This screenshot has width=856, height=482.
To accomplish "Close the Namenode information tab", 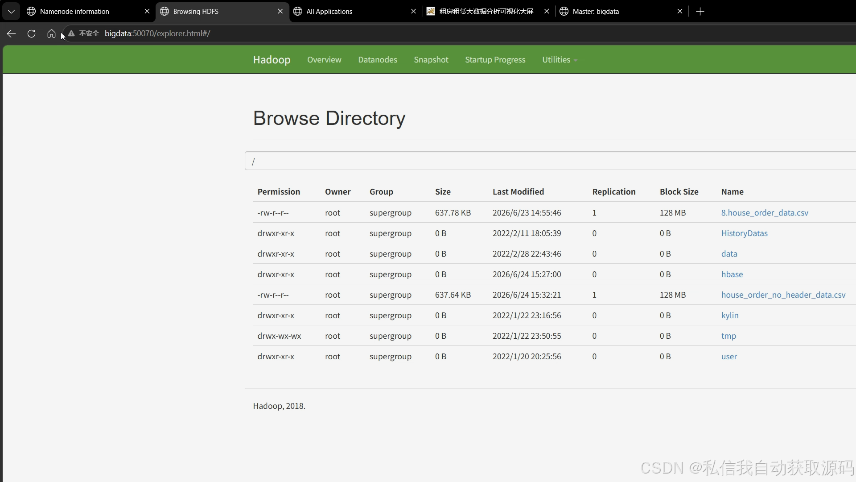I will [147, 12].
